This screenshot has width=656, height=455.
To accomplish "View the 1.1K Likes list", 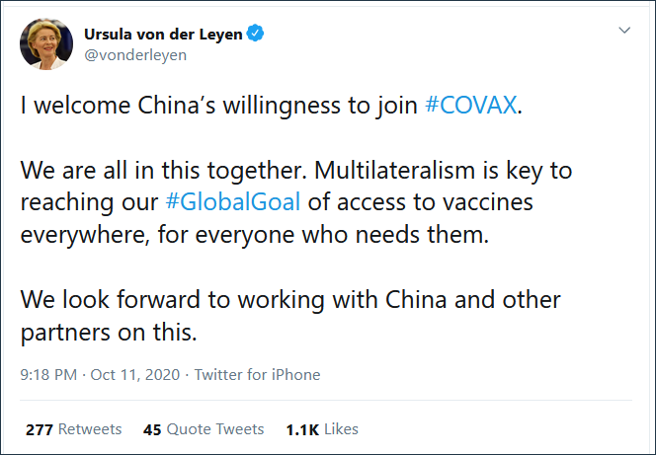I will [321, 429].
